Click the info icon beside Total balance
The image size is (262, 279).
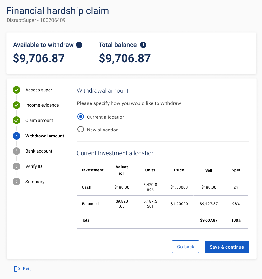tap(143, 45)
